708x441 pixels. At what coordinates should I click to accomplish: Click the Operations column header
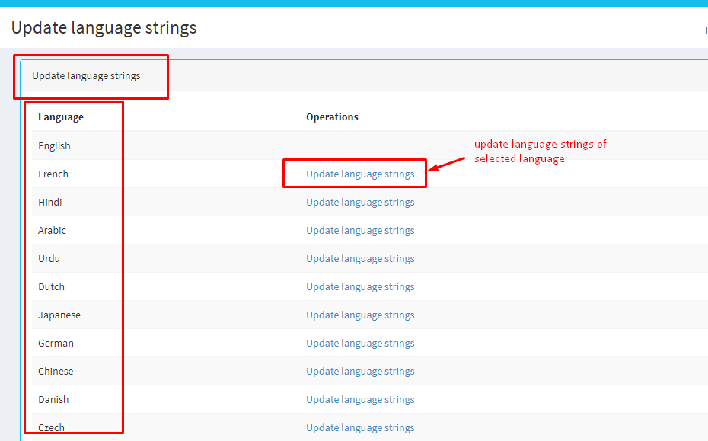[332, 117]
